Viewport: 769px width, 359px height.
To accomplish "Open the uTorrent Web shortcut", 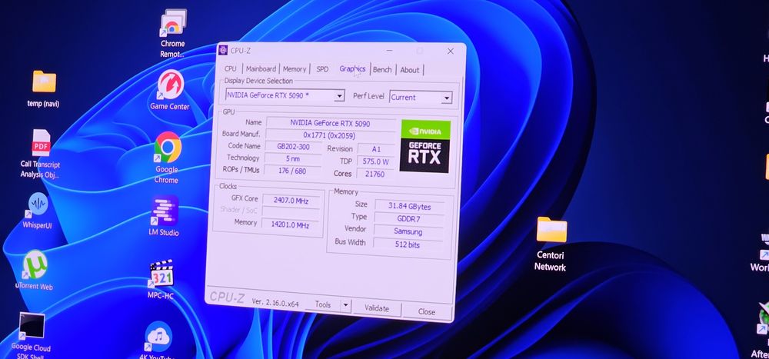I will click(35, 271).
